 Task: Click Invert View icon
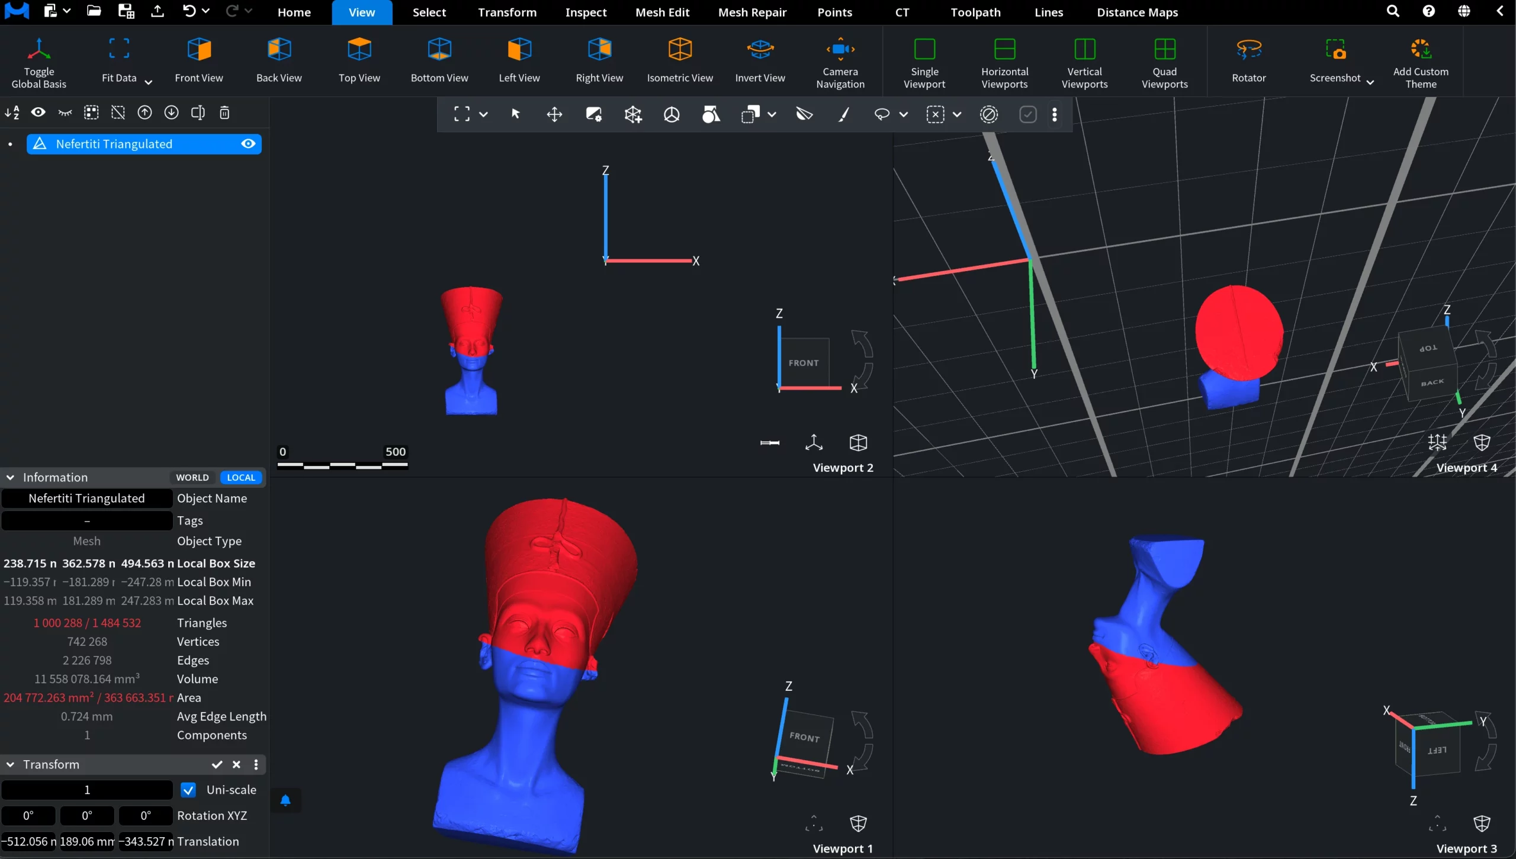click(x=760, y=49)
